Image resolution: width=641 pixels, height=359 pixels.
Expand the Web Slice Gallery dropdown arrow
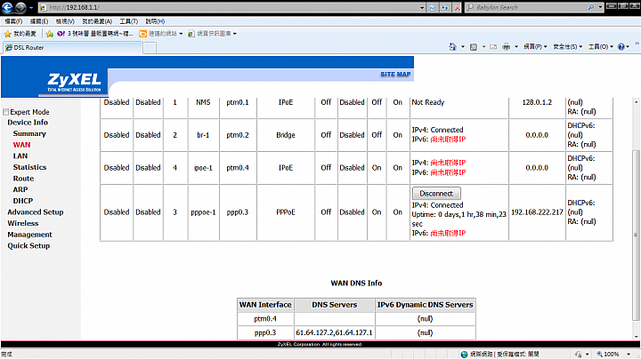click(235, 34)
